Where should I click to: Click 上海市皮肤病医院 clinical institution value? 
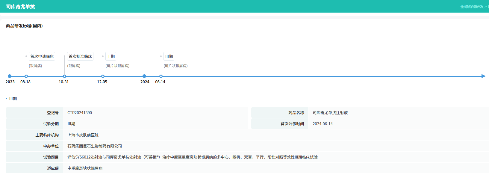83,135
